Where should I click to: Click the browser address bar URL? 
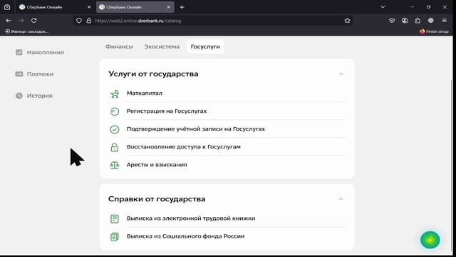[138, 21]
